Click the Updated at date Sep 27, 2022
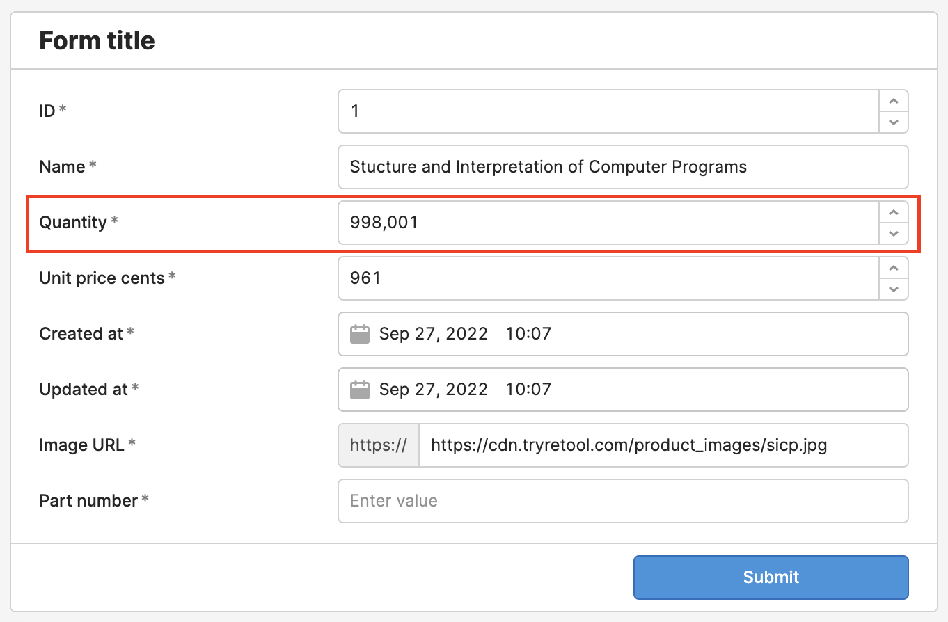 click(x=433, y=390)
